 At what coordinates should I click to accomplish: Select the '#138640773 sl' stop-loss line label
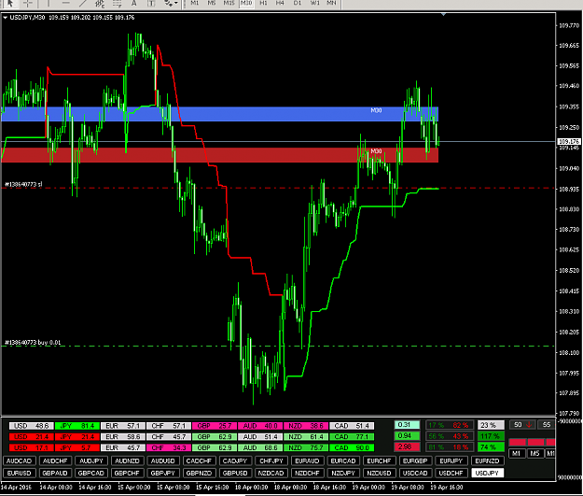pyautogui.click(x=23, y=184)
